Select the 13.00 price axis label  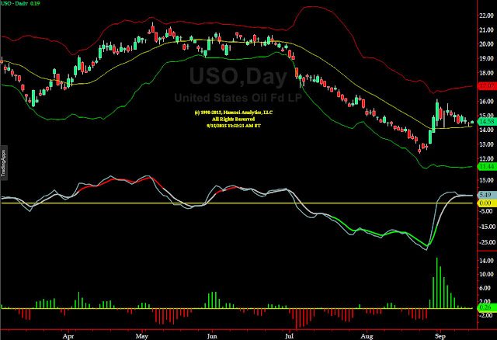pyautogui.click(x=487, y=144)
